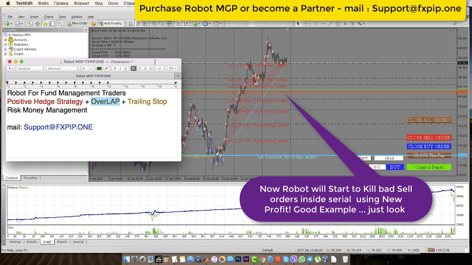The height and width of the screenshot is (265, 472).
Task: Toggle italic formatting in TextEdit
Action: 120,68
